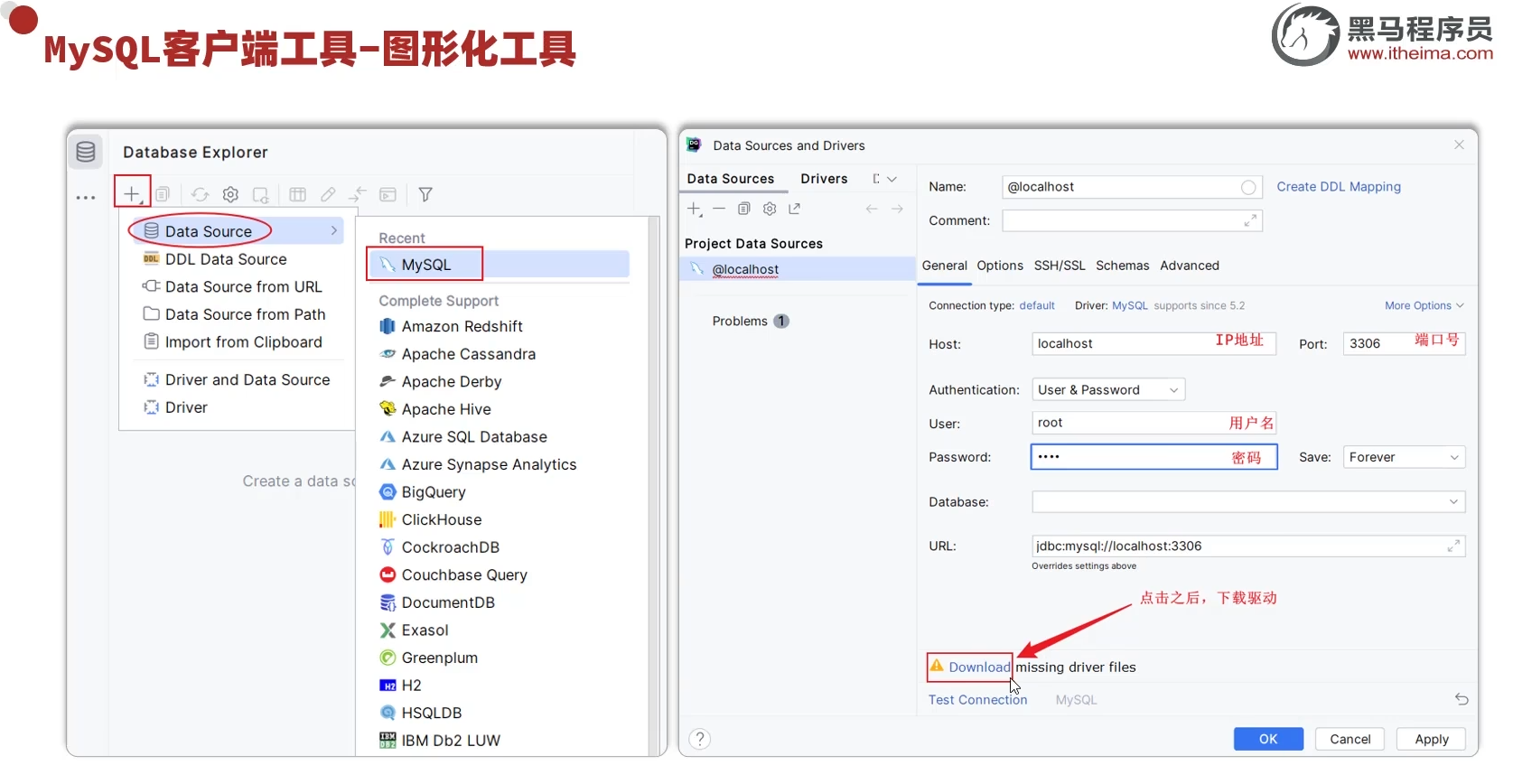Click the Download missing driver files link
Screen dimensions: 1513x784
tap(979, 667)
